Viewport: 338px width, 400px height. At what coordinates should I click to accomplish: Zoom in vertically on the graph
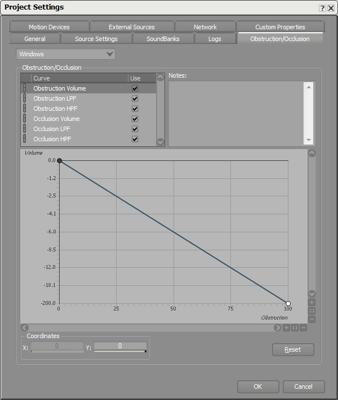tap(312, 303)
